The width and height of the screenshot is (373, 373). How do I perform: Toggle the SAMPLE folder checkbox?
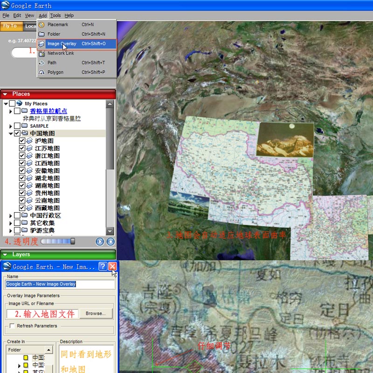[17, 126]
